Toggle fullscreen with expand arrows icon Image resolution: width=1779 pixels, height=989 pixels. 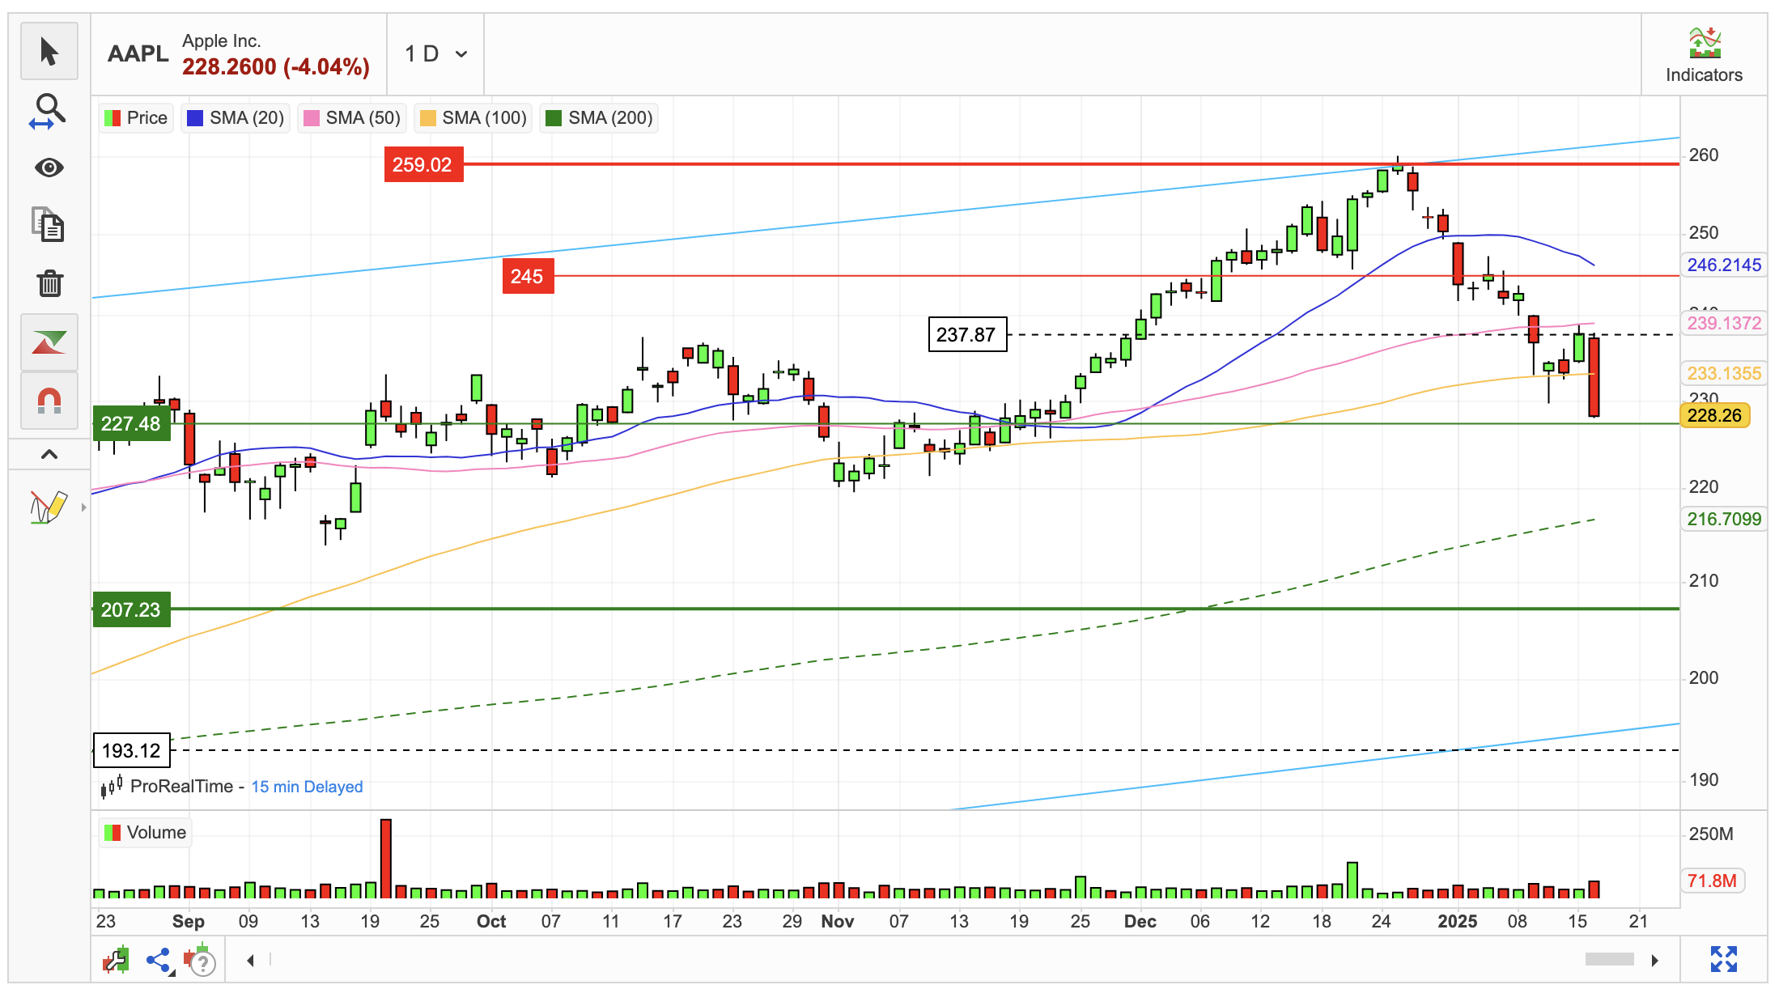pos(1724,960)
